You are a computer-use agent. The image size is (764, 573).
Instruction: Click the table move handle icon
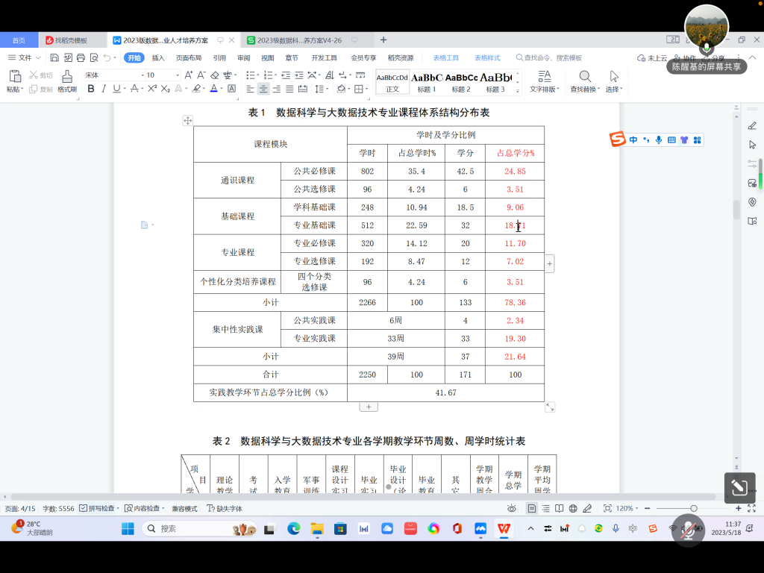tap(188, 120)
